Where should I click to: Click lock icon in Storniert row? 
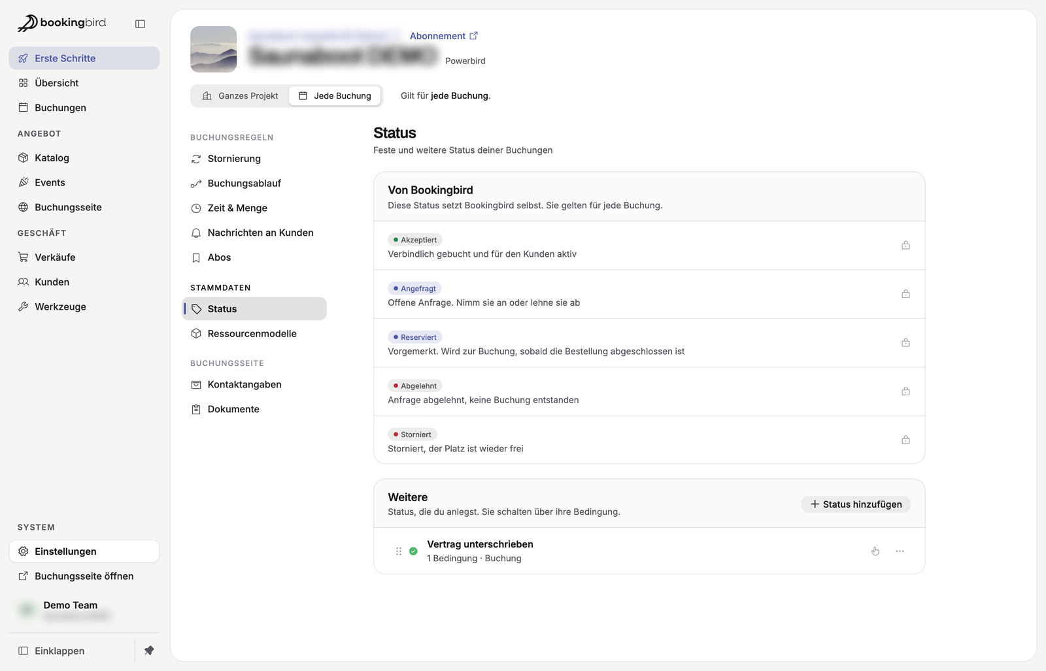tap(905, 440)
